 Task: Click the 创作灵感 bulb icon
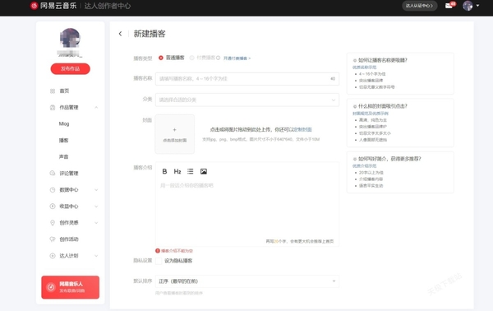tap(53, 222)
